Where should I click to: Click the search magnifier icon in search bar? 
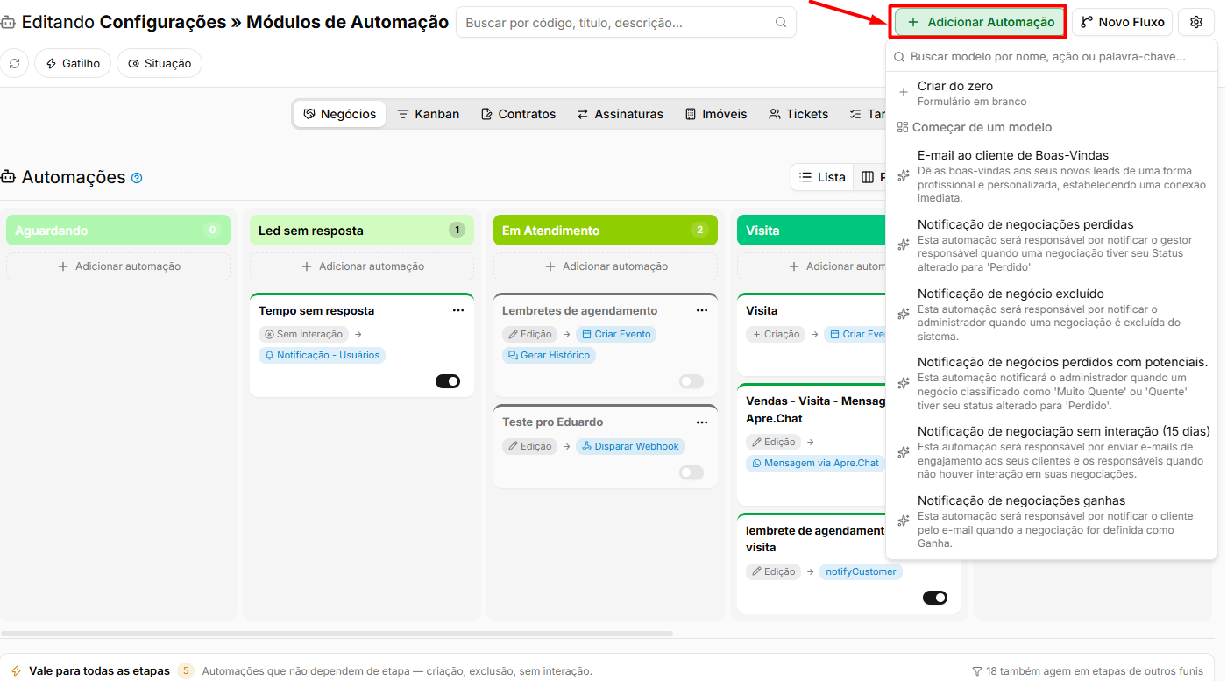pos(781,23)
